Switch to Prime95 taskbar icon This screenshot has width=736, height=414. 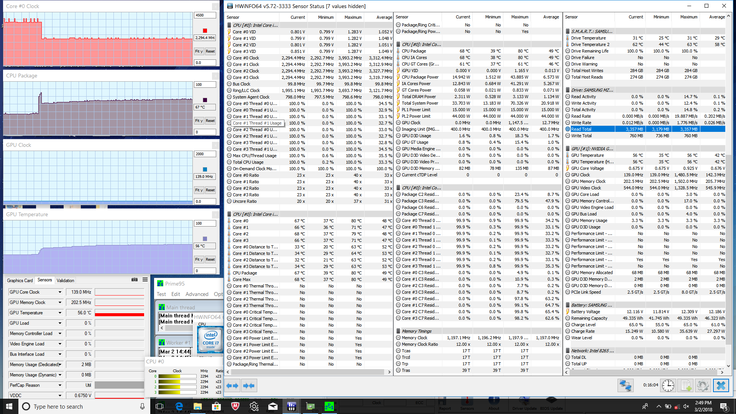(x=329, y=406)
